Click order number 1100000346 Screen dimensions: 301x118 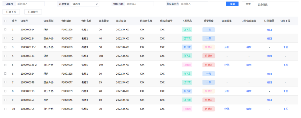pyautogui.click(x=27, y=82)
